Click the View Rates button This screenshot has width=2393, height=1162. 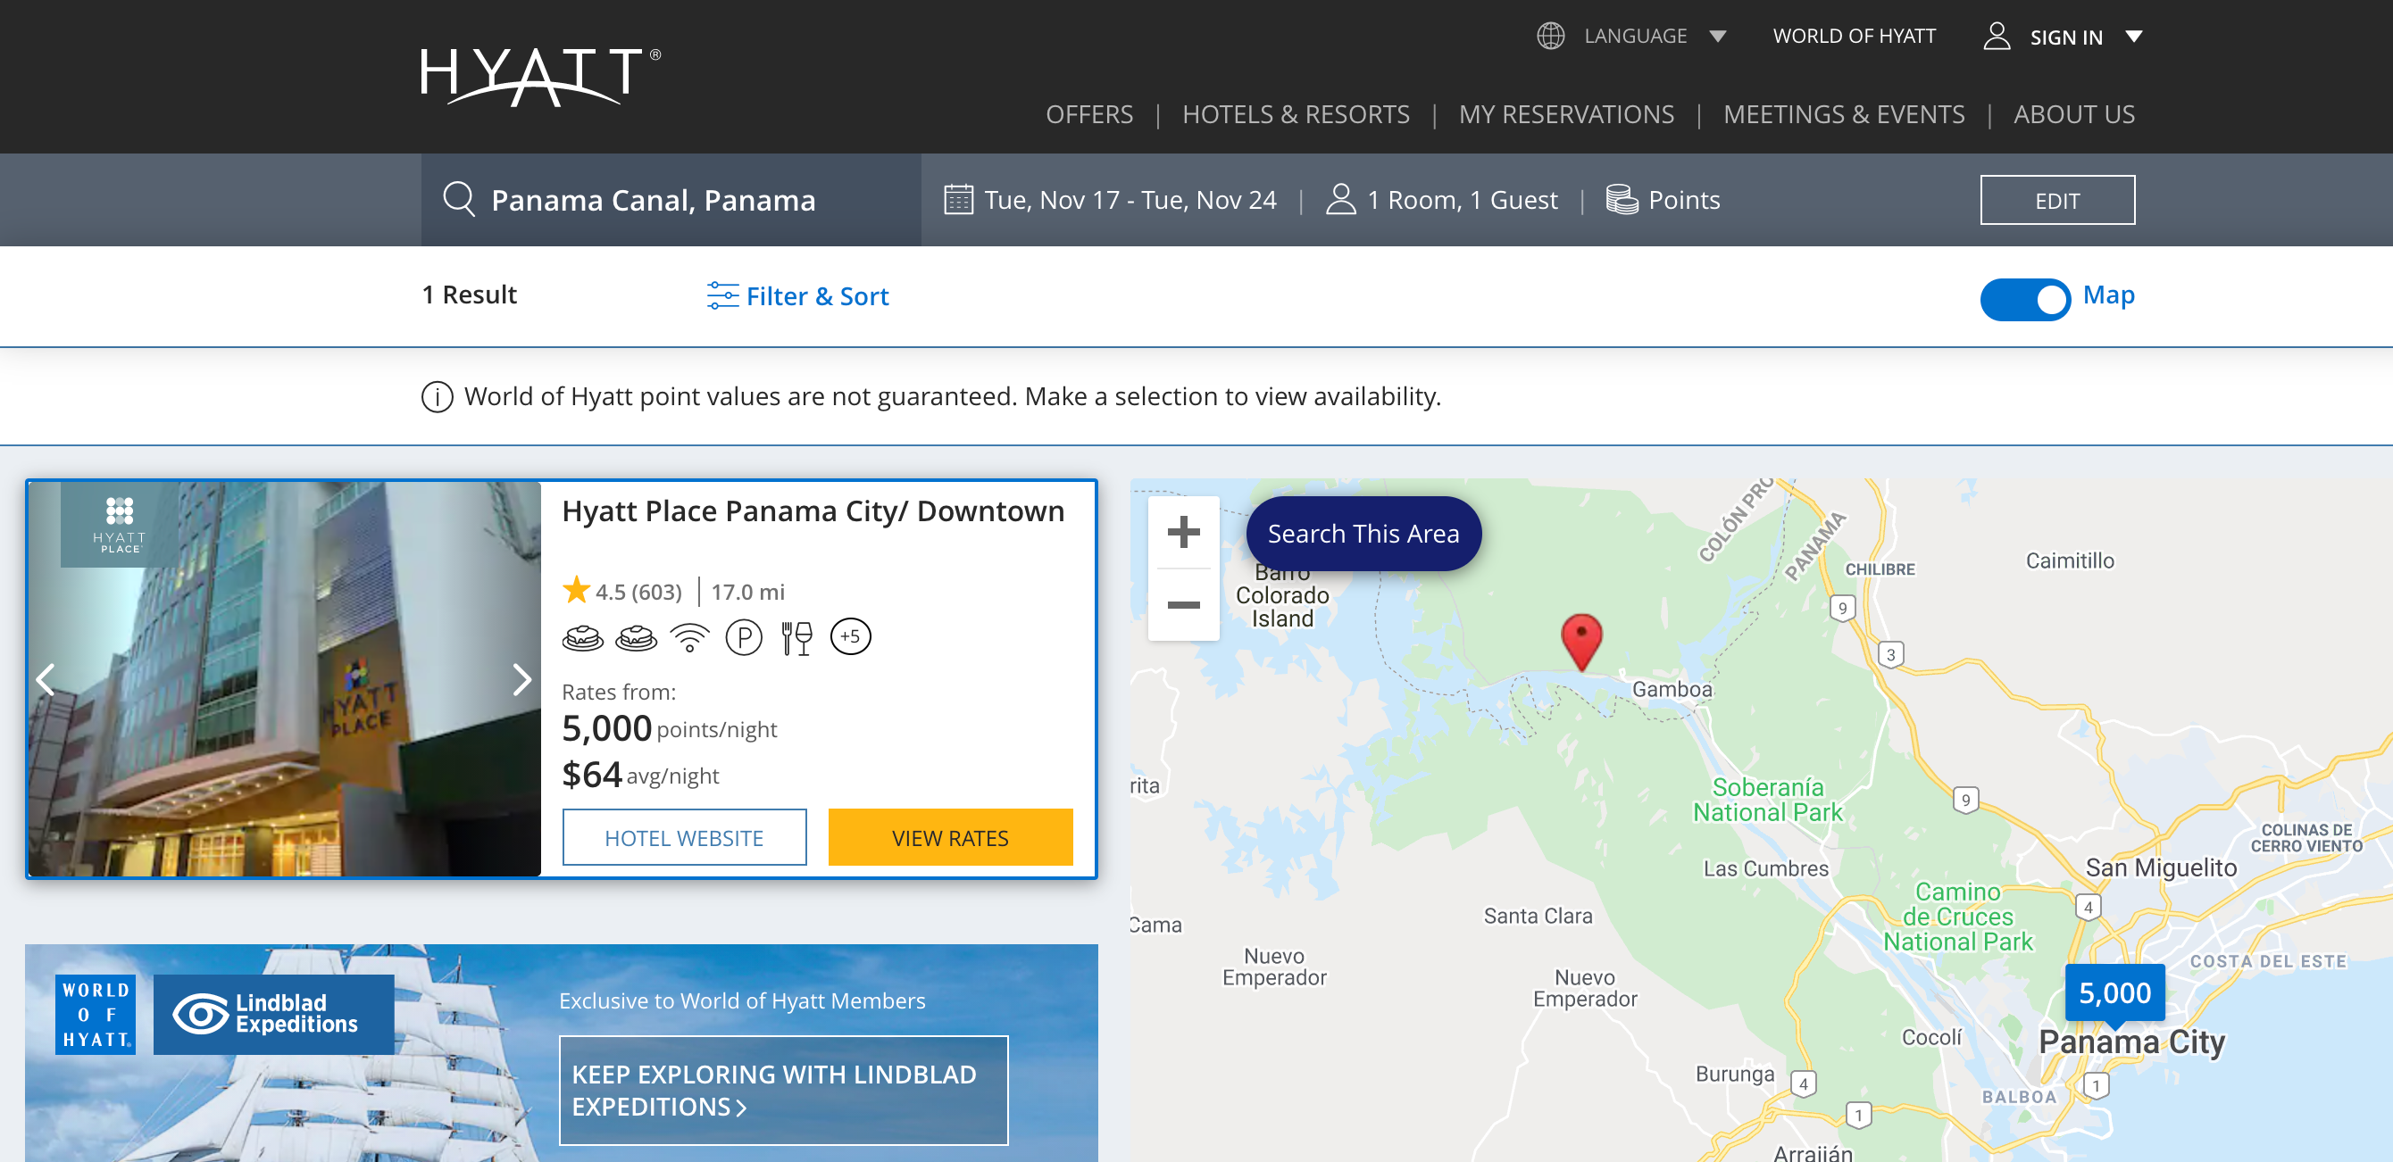coord(949,838)
